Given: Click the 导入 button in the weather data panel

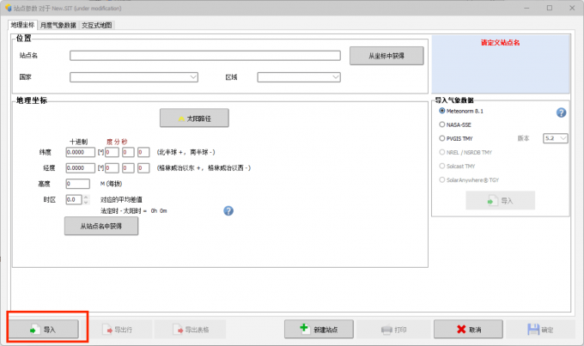Looking at the screenshot, I should [x=500, y=201].
